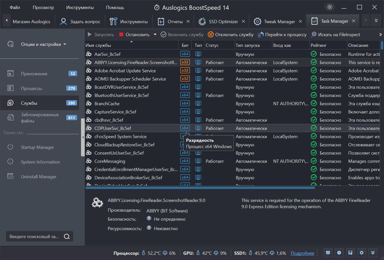Collapse the sidebar with the splitter arrow
384x260 pixels.
pyautogui.click(x=83, y=137)
